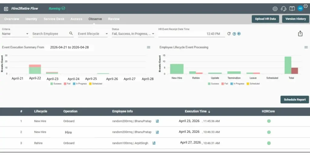Go to the Review tab

coord(114,19)
